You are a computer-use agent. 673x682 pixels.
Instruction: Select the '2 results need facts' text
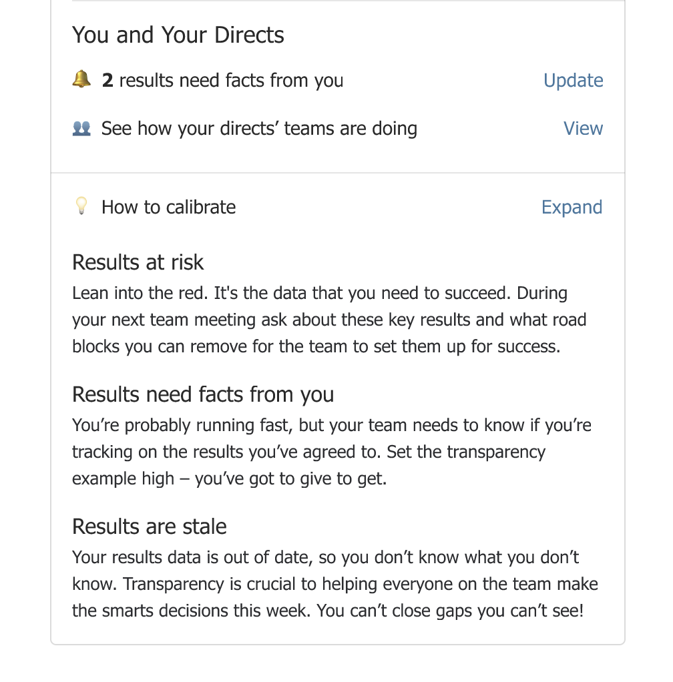click(x=222, y=81)
